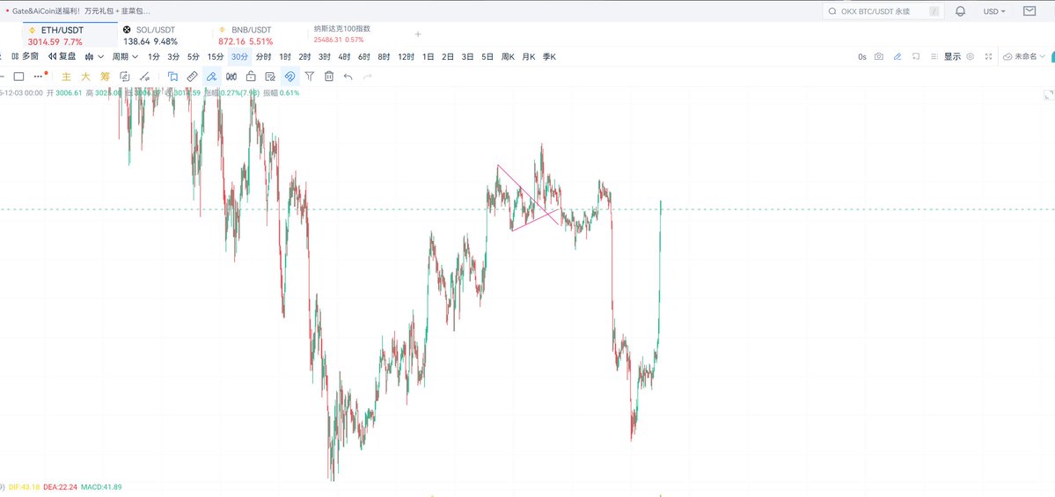Open the SOL/USDT tab

coord(165,35)
